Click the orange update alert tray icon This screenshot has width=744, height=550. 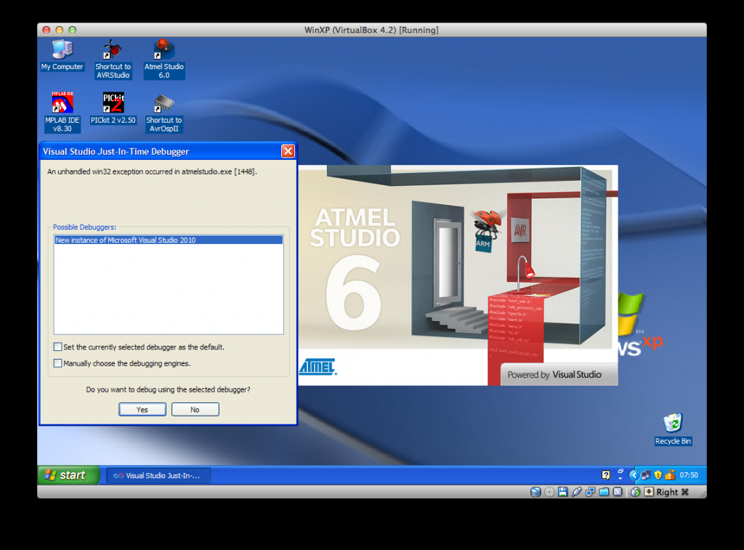(670, 475)
